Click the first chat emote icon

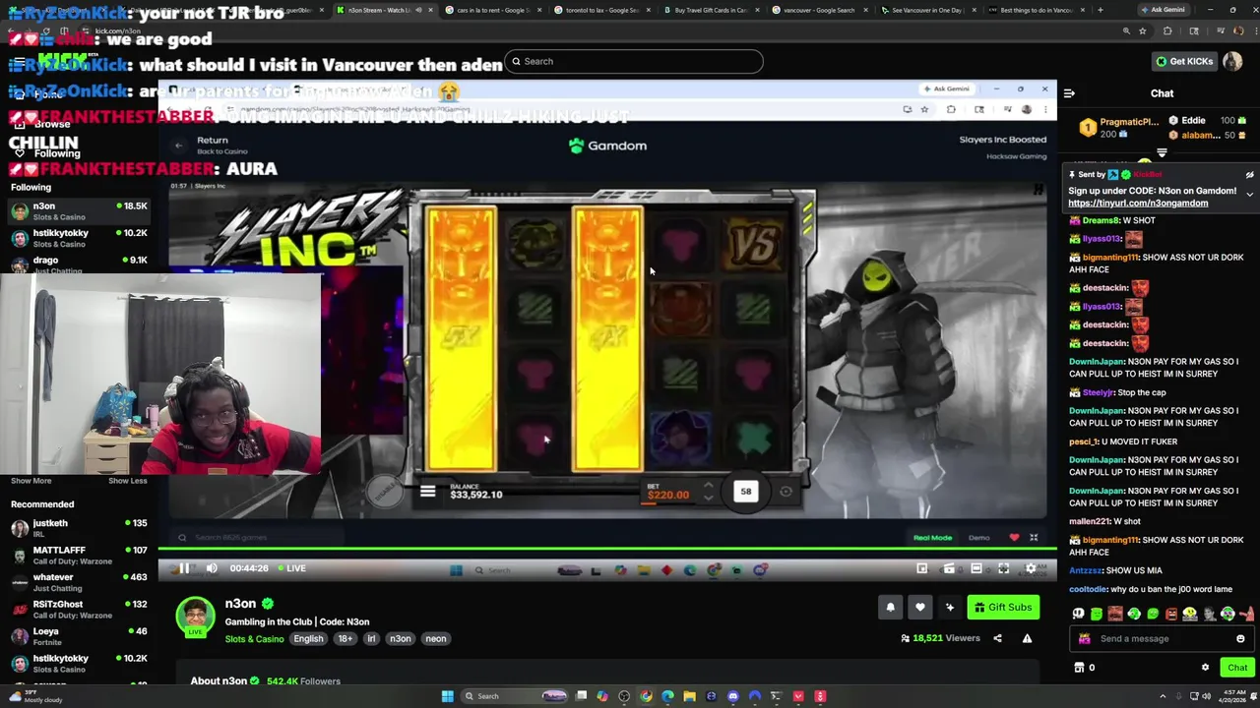[1078, 614]
